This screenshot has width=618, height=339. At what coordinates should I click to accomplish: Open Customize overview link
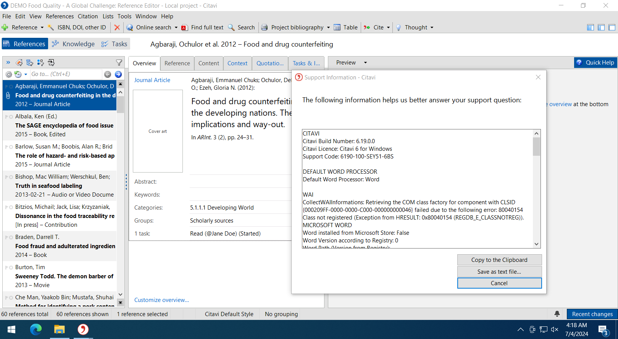[161, 300]
